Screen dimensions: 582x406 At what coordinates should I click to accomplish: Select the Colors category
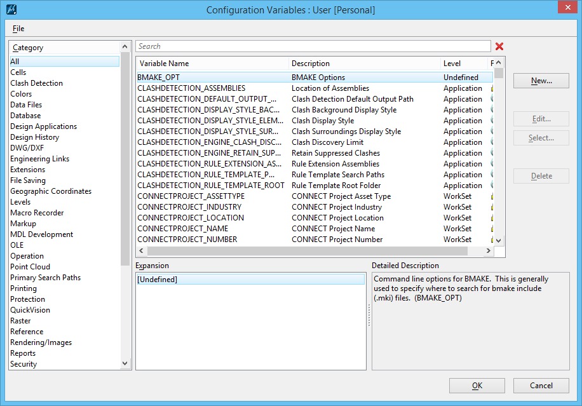coord(65,94)
